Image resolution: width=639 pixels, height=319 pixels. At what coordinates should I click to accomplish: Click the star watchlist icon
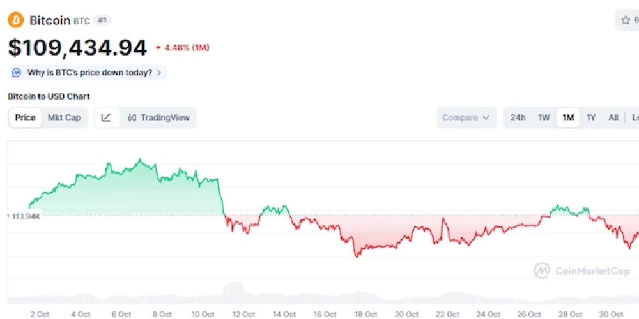click(x=625, y=20)
